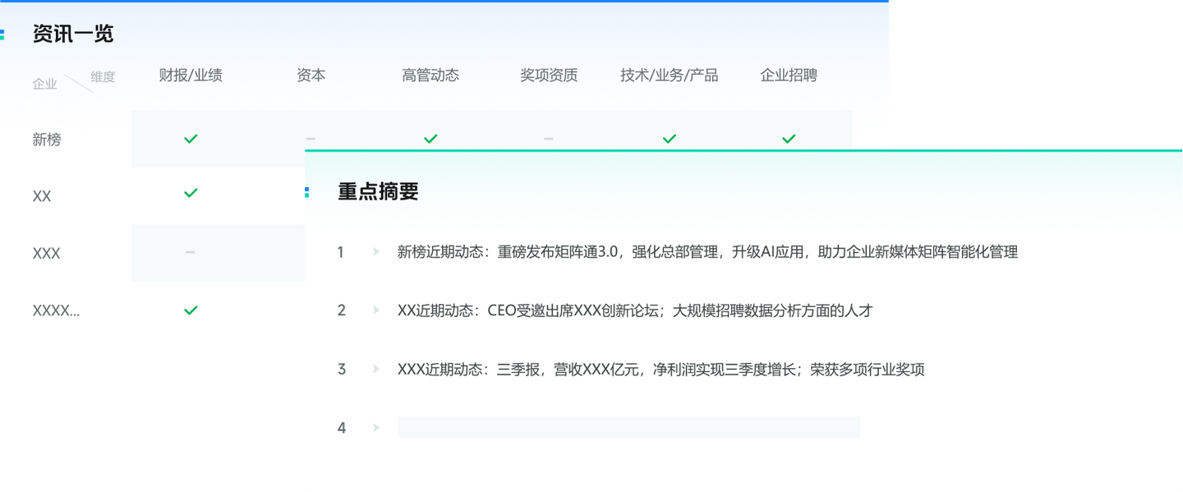点击企业名称XXXX...
Screen dimensions: 1183x492
pos(54,310)
